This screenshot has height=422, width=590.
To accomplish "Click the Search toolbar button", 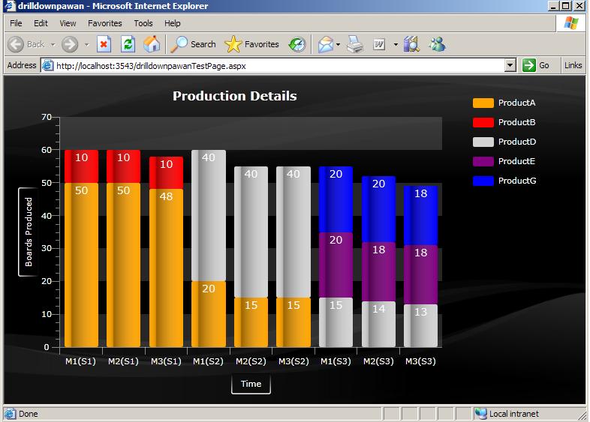I will click(x=194, y=44).
